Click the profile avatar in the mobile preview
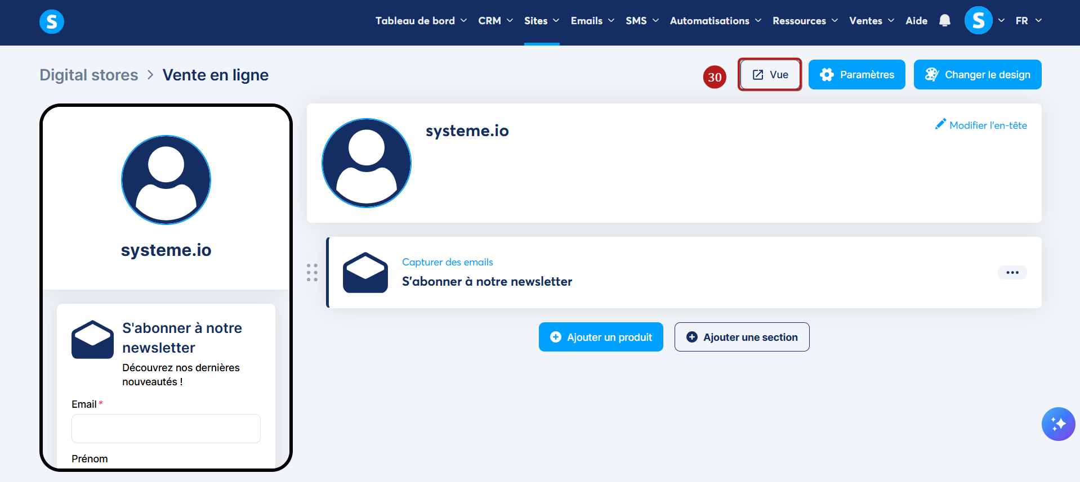 (166, 180)
